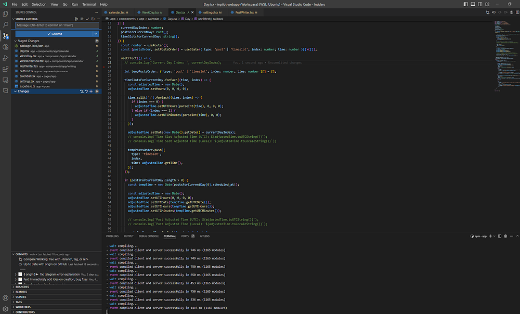Close the Day.tsx editor tab

point(193,11)
